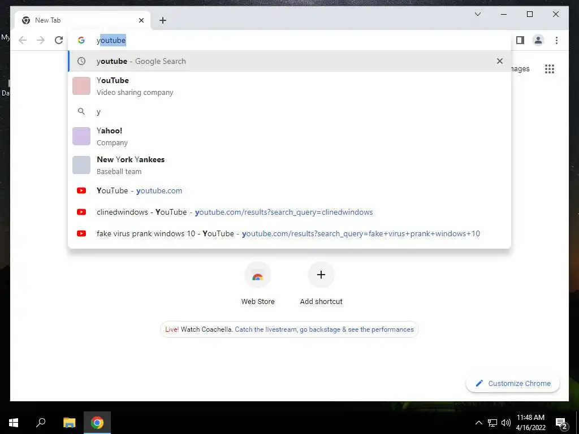Select the New Tab tab
Screen dimensions: 579x434
pos(83,20)
